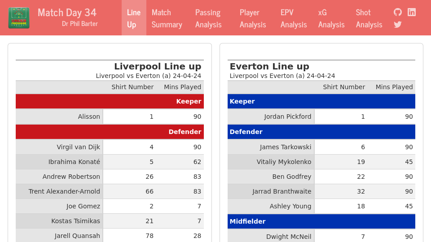View the Shot Analysis tab
This screenshot has height=242, width=431.
click(x=369, y=18)
